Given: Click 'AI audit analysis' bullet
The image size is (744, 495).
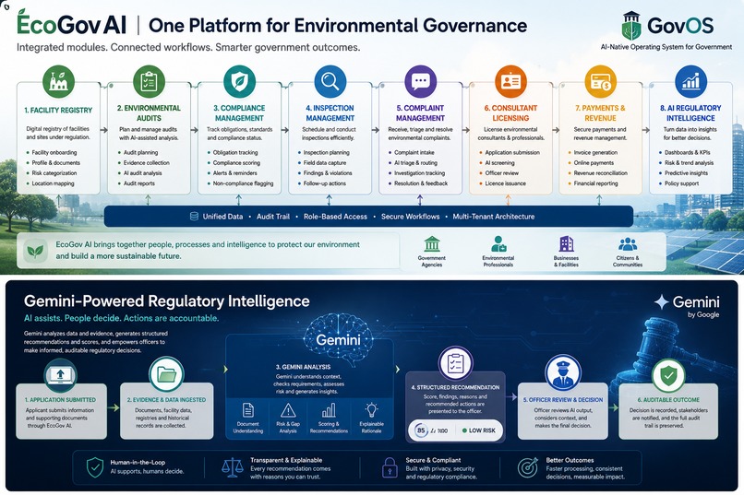Looking at the screenshot, I should [x=142, y=173].
